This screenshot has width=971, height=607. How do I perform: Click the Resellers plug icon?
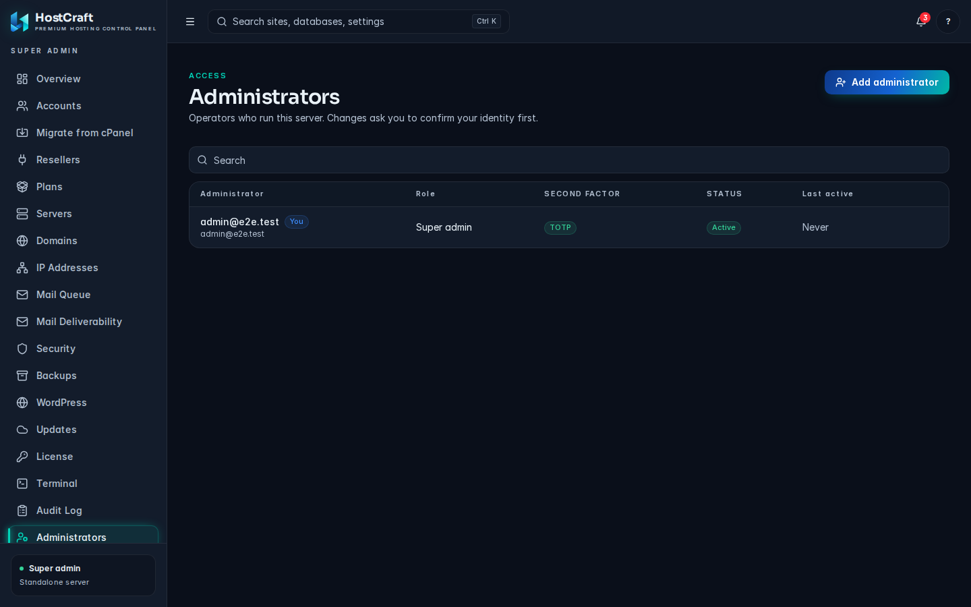[x=22, y=160]
